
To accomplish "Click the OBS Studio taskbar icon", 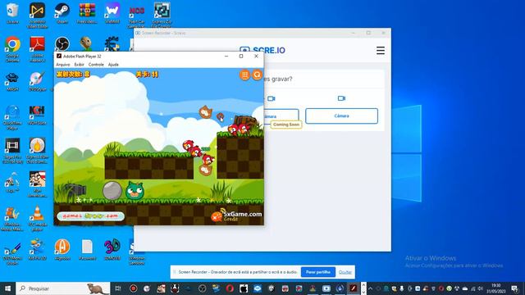I will click(203, 288).
